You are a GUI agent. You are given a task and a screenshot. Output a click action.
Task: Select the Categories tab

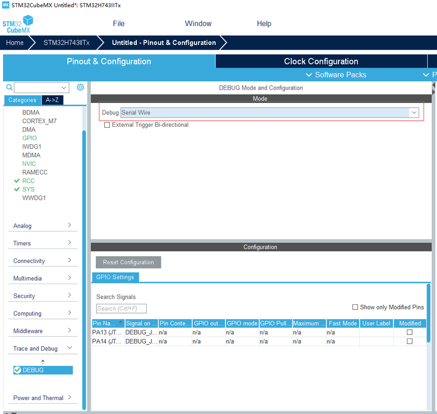pos(22,100)
